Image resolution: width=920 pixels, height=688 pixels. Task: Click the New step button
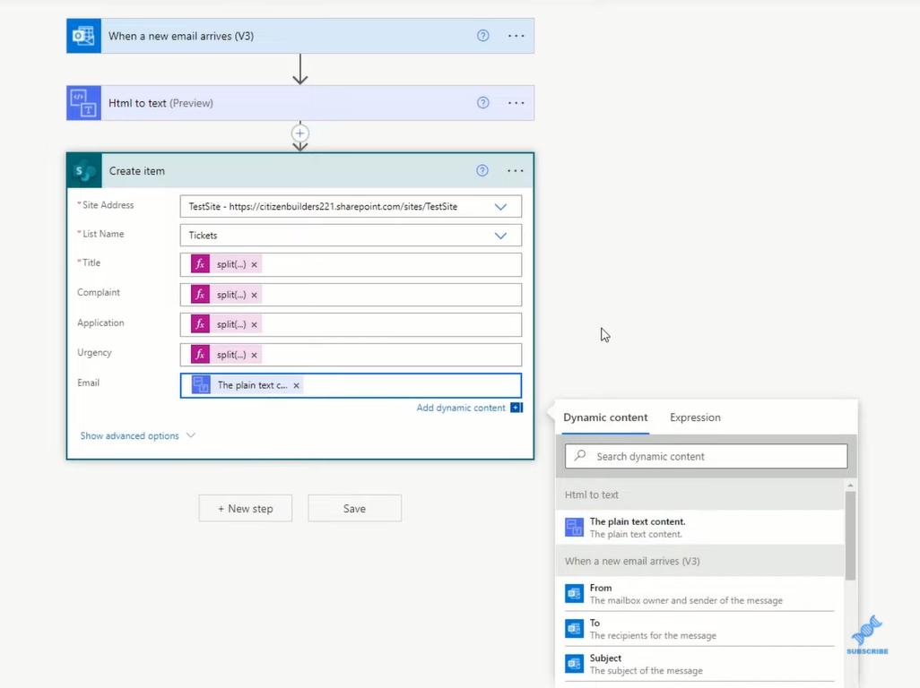(x=246, y=508)
